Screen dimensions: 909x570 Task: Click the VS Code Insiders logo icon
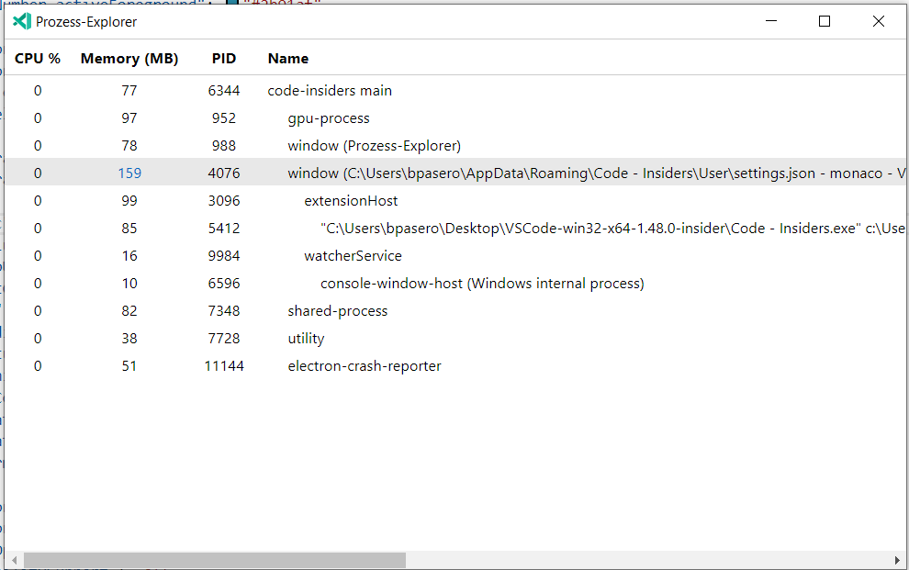tap(22, 21)
